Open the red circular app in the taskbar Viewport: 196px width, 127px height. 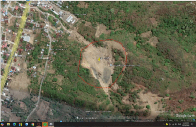point(39,124)
